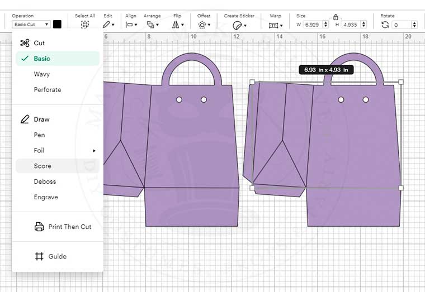Choose the Wavy cut option
The width and height of the screenshot is (425, 292).
point(42,74)
